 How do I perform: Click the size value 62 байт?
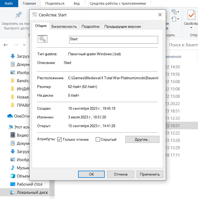click(x=82, y=87)
